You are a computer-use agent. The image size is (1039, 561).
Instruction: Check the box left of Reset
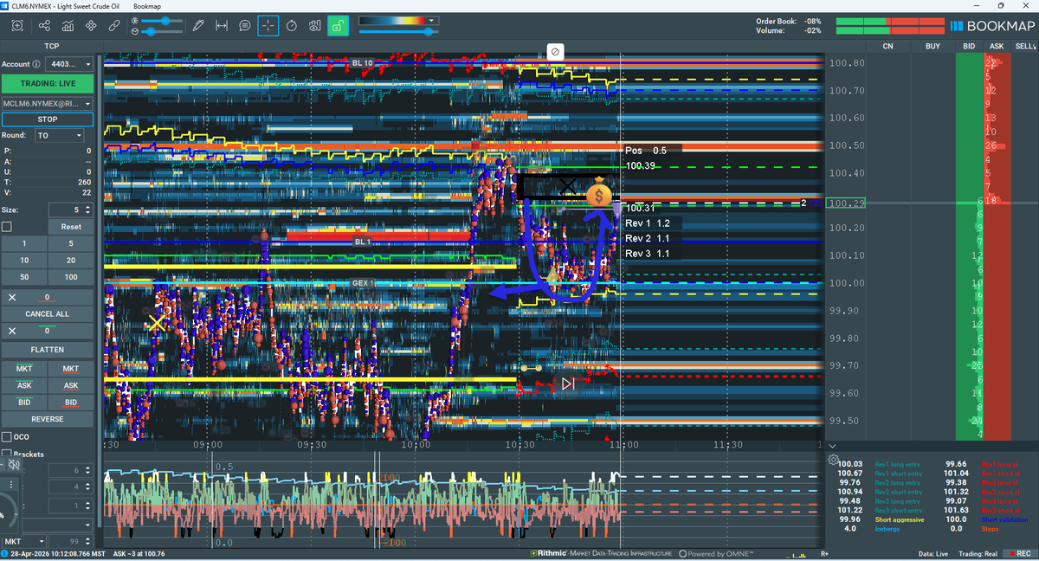tap(7, 227)
